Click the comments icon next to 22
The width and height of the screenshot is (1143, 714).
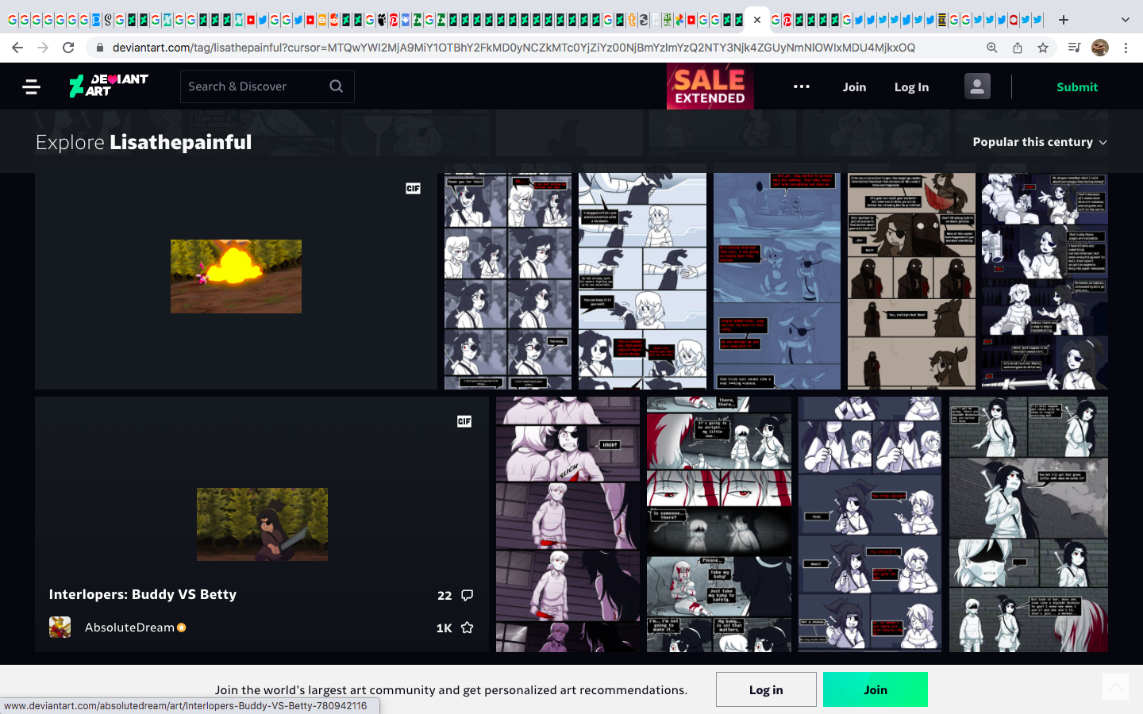coord(468,595)
